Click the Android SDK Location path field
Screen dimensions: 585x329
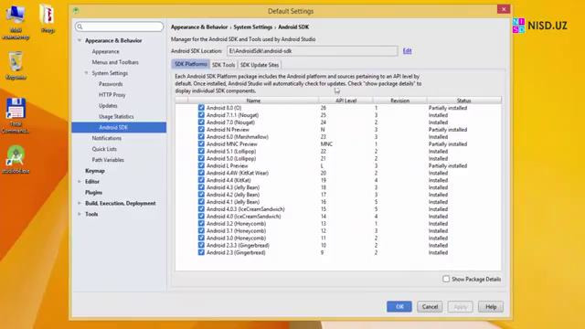(x=313, y=51)
